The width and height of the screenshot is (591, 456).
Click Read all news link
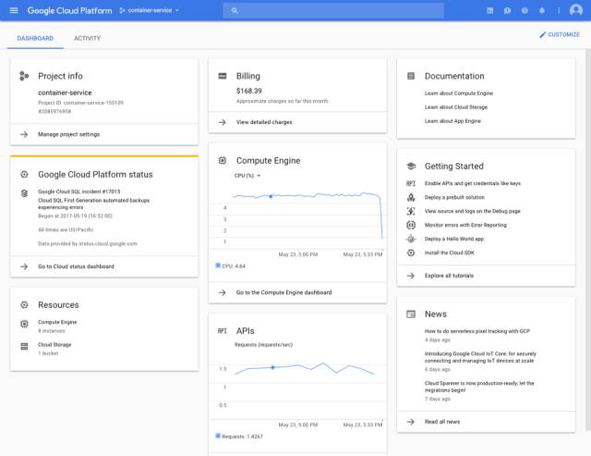tap(444, 421)
